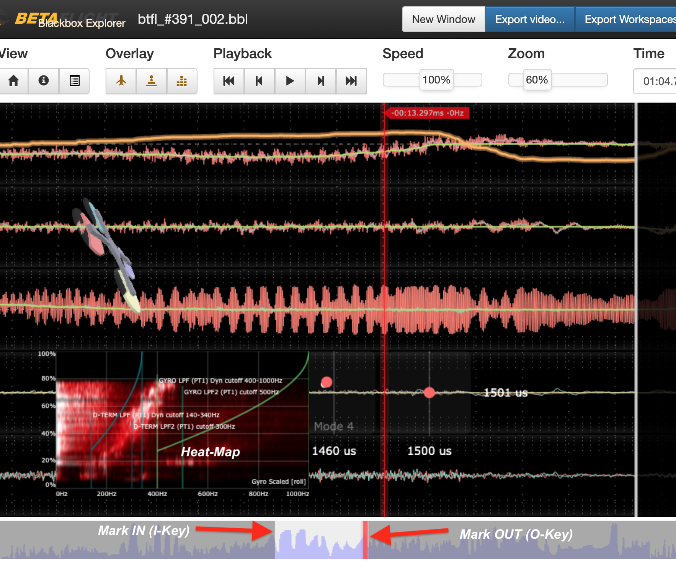Toggle the stick position overlay

click(151, 81)
